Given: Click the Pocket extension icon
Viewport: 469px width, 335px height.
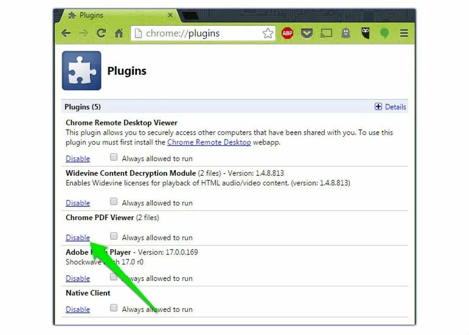Looking at the screenshot, I should [307, 34].
